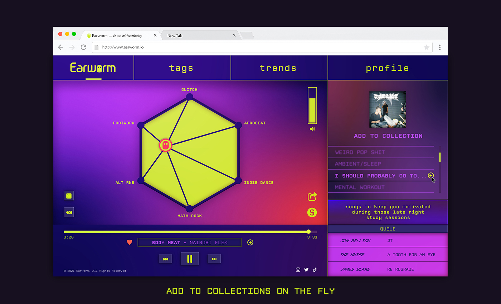
Task: Click the Math Rock genre node
Action: tap(190, 209)
